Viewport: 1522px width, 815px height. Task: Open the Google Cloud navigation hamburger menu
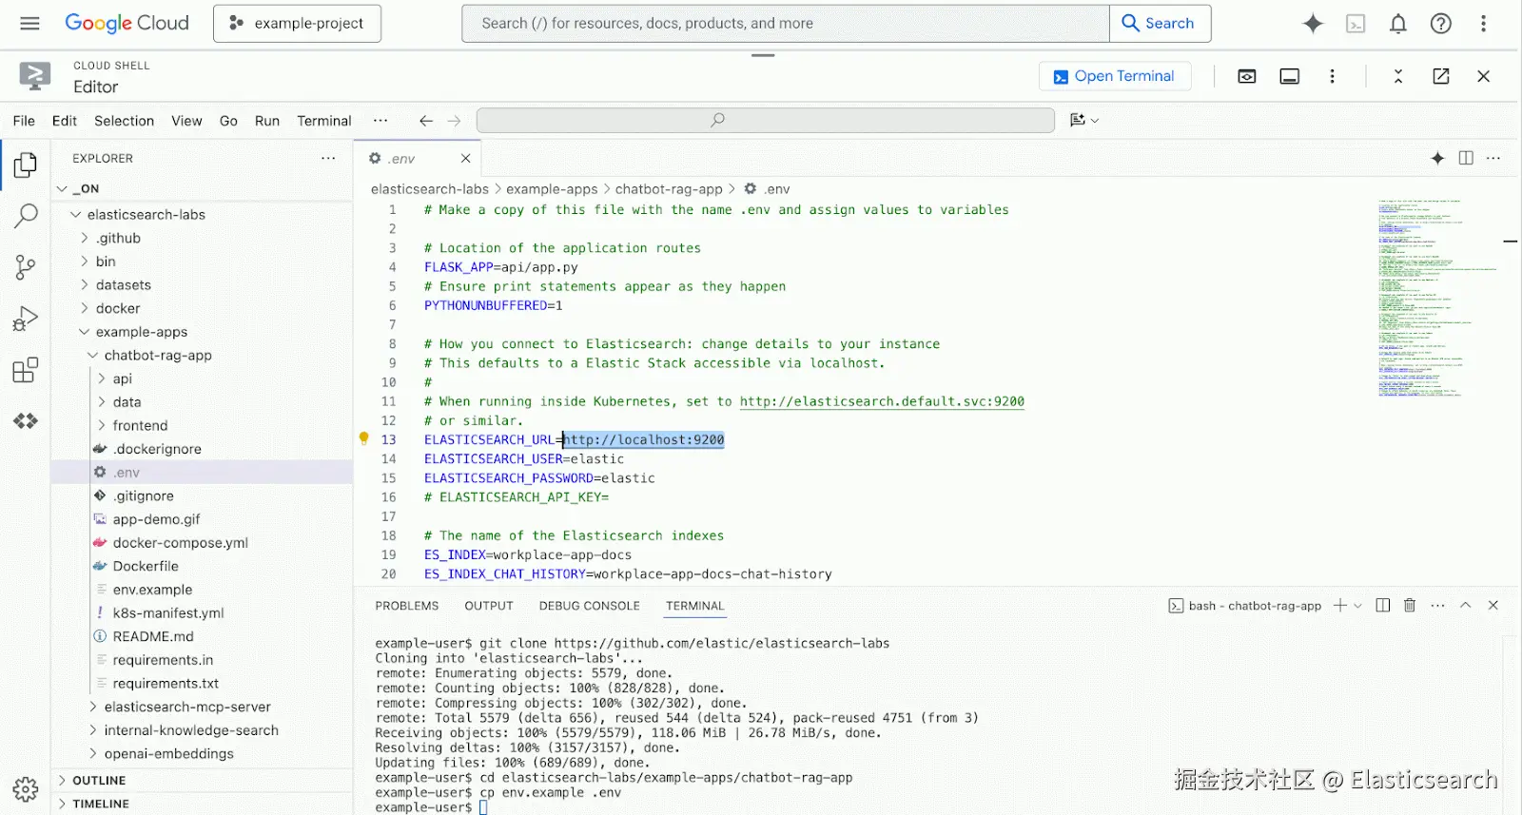29,23
